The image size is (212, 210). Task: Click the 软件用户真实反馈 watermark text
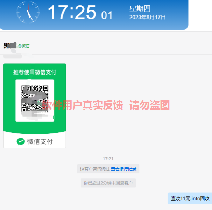point(83,105)
